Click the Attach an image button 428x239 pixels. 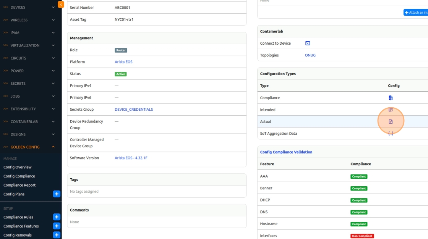pyautogui.click(x=416, y=13)
